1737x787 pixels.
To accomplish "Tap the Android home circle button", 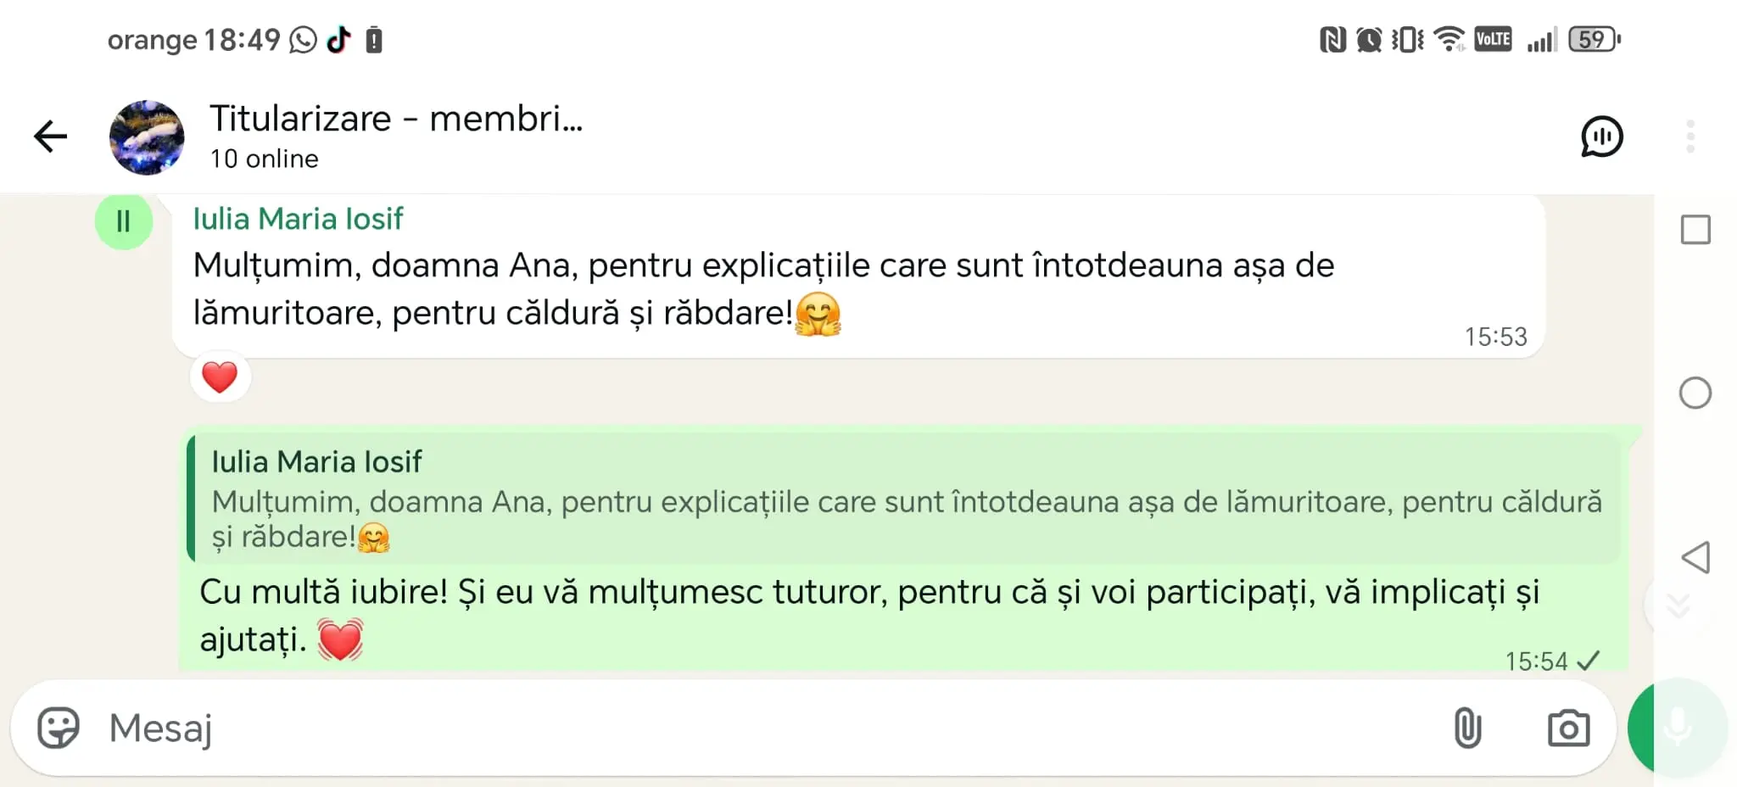I will pyautogui.click(x=1695, y=393).
